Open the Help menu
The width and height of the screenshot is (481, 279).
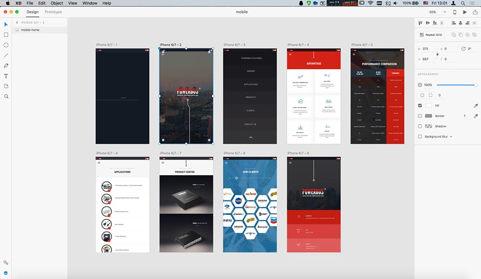pyautogui.click(x=107, y=3)
